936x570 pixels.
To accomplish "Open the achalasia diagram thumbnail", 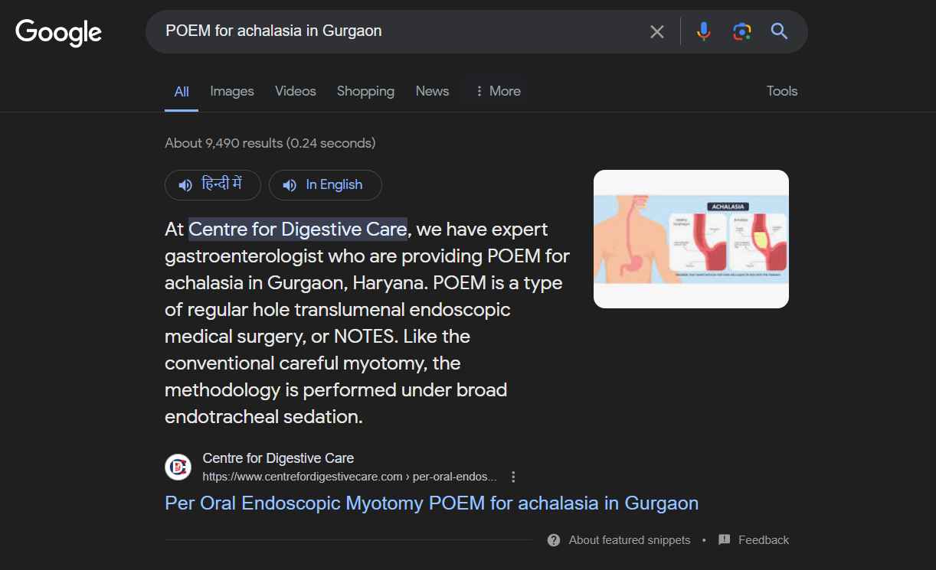I will 691,239.
